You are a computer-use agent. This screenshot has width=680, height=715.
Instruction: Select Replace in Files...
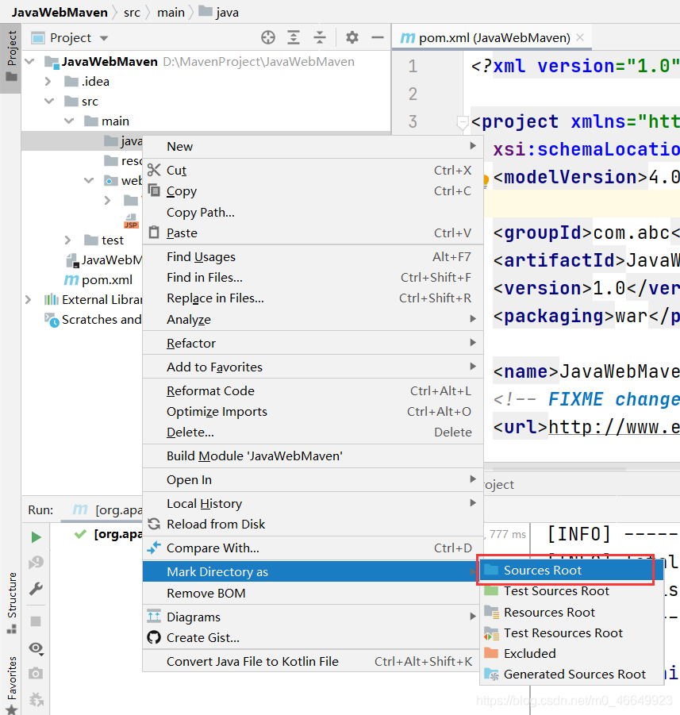tap(313, 298)
